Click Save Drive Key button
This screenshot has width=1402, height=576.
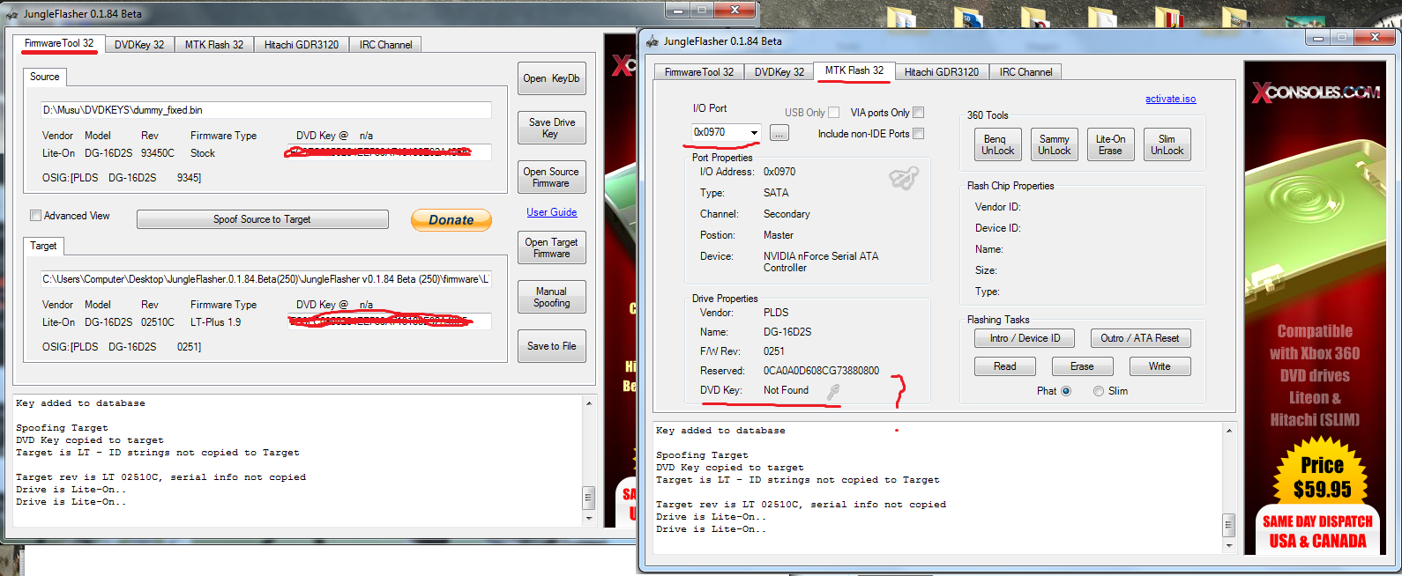click(x=551, y=128)
